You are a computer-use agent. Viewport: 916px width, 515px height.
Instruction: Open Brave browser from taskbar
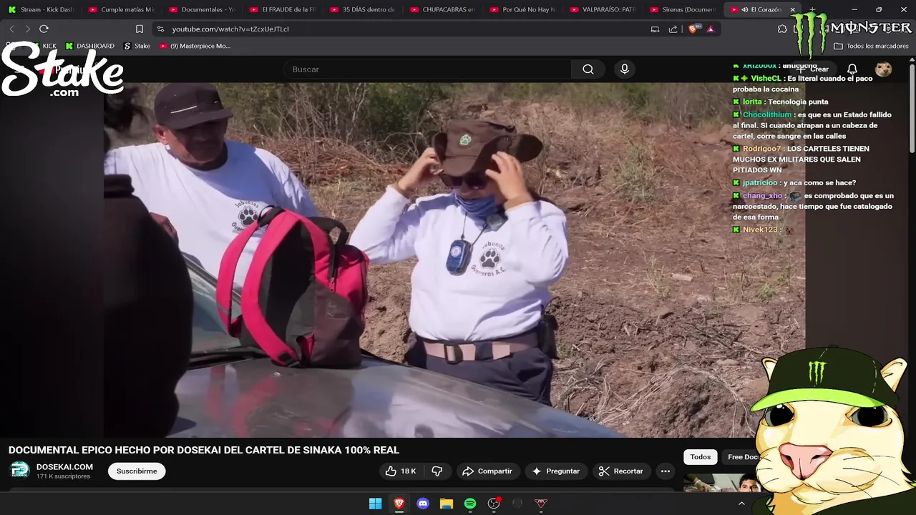tap(399, 504)
